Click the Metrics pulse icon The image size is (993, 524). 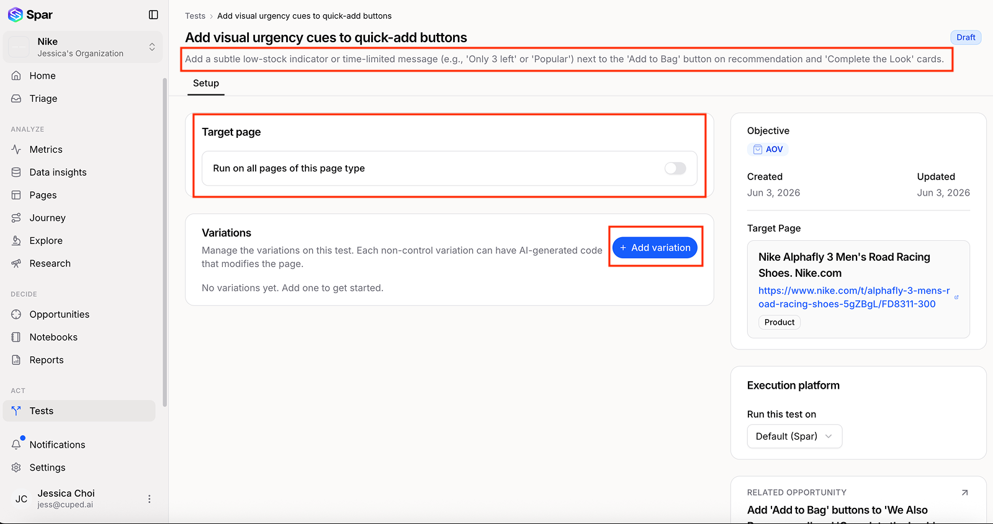coord(16,150)
